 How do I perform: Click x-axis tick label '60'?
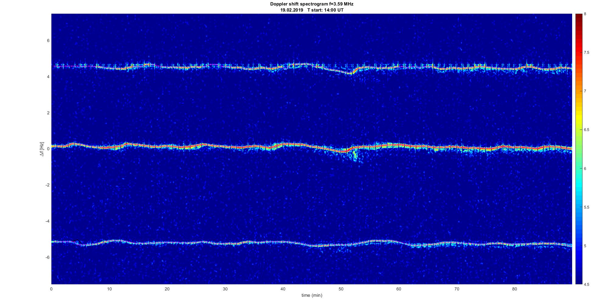click(399, 289)
